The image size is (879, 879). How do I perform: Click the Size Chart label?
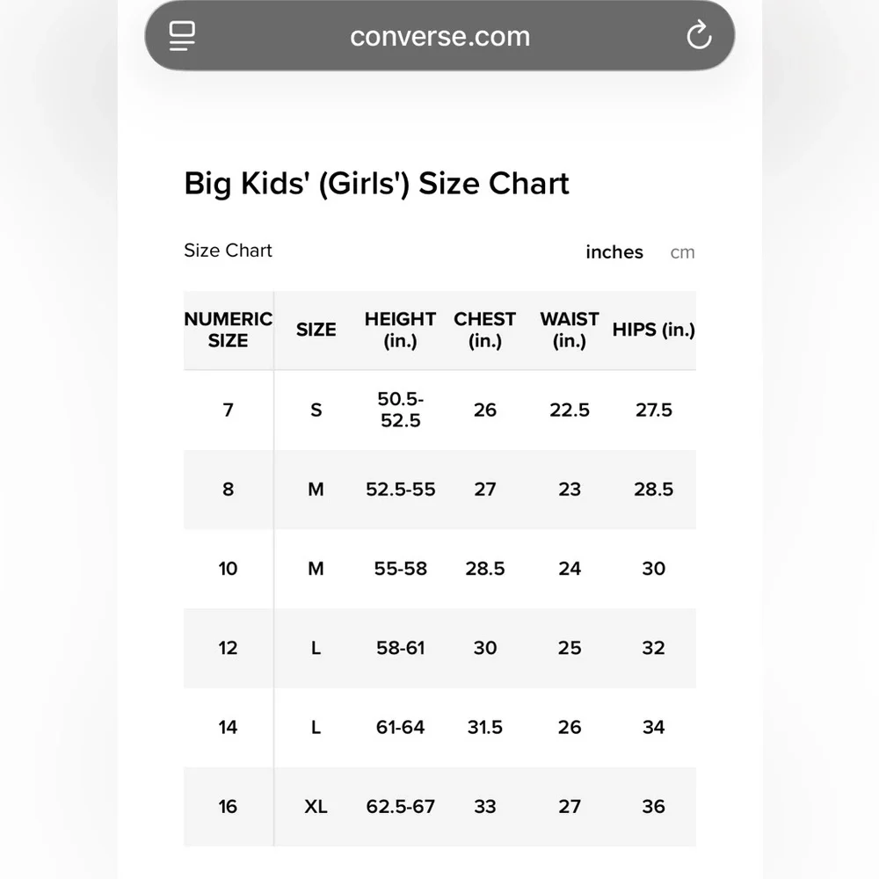pos(228,250)
